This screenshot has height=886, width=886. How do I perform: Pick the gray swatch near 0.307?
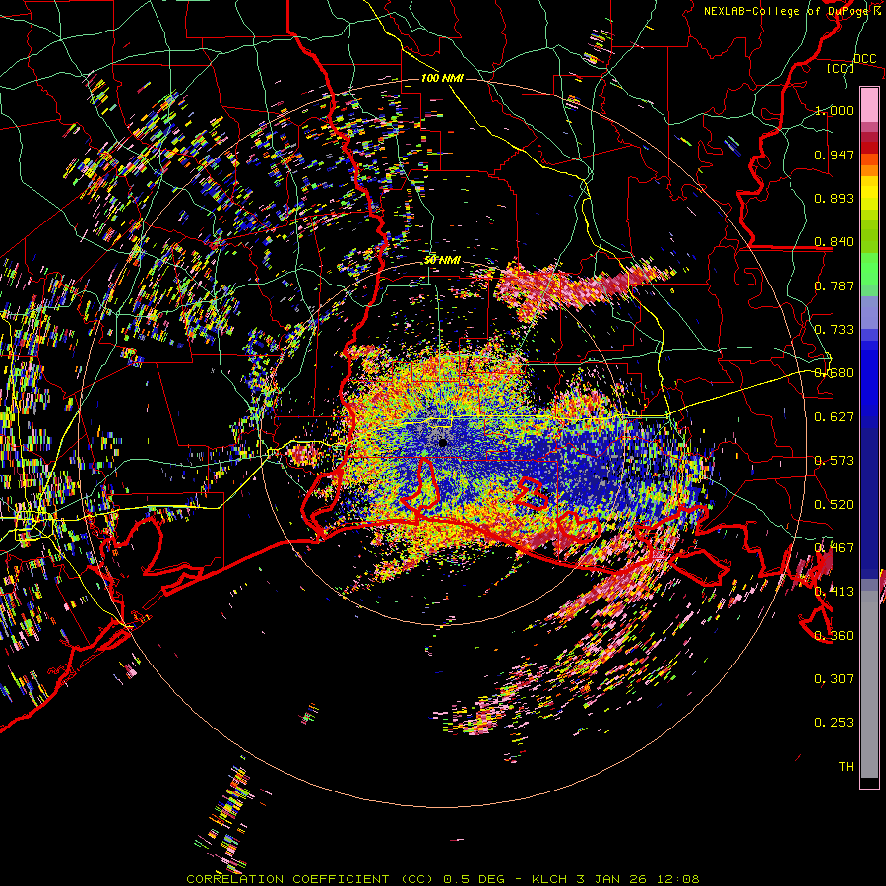[x=869, y=684]
